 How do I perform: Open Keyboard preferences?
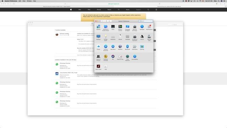tap(113, 37)
